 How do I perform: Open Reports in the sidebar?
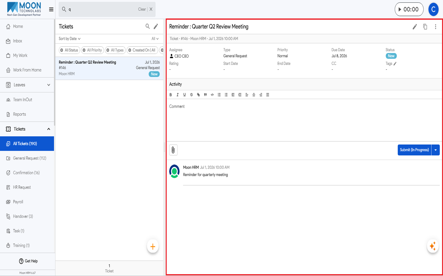[x=27, y=114]
